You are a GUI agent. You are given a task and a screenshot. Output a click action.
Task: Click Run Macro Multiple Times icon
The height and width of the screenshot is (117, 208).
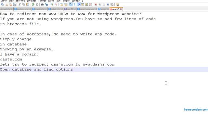tap(108, 5)
